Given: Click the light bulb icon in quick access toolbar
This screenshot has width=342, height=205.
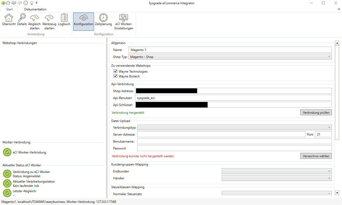Looking at the screenshot, I should coord(32,3).
